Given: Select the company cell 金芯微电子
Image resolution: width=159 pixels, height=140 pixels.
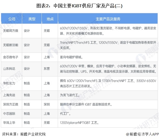Looking at the screenshot, I should tap(11, 57).
